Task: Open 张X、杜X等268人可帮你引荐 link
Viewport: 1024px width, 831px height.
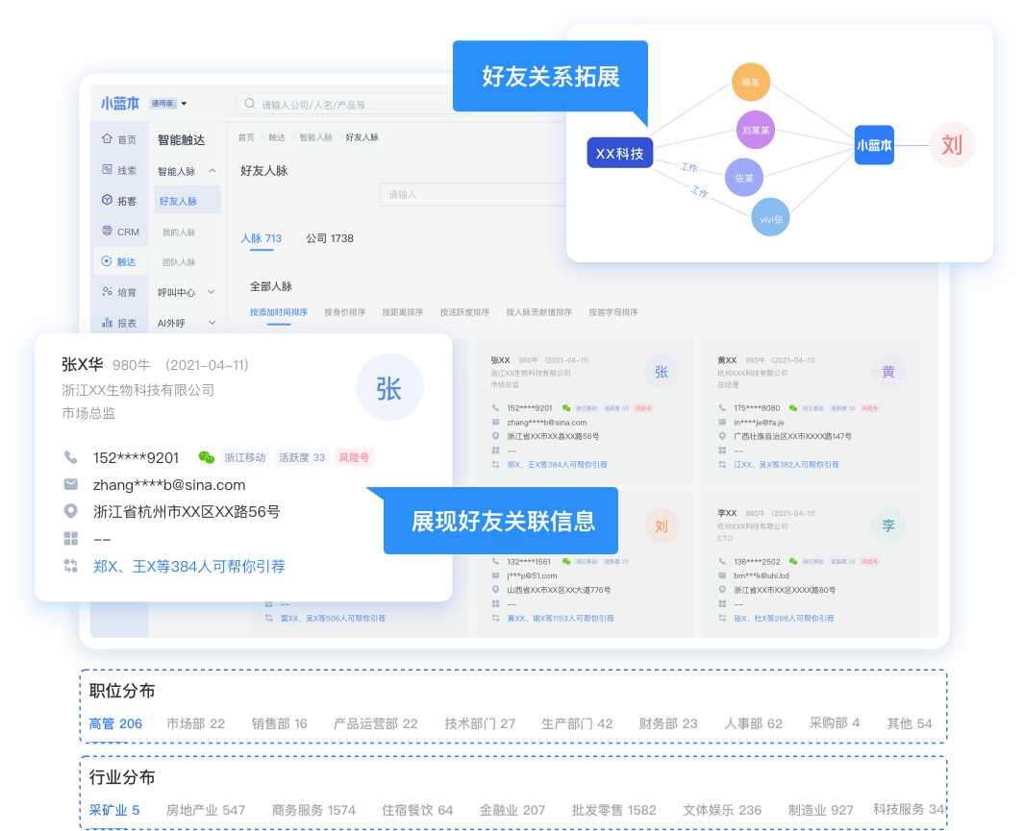Action: pyautogui.click(x=784, y=618)
